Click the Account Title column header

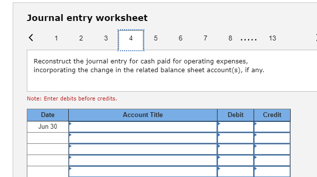[x=143, y=115]
